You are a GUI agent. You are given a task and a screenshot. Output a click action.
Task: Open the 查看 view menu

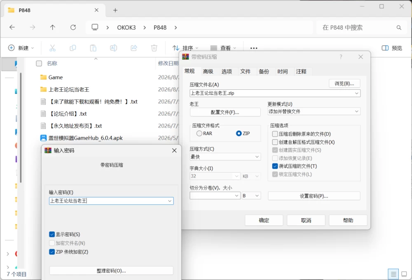(223, 48)
